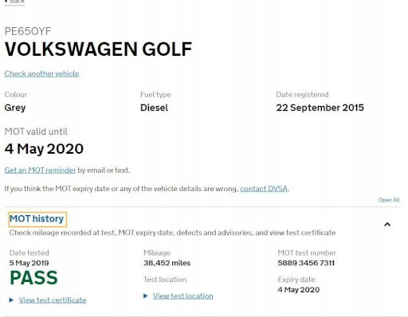
Task: Expand the View test location link
Action: (x=183, y=296)
